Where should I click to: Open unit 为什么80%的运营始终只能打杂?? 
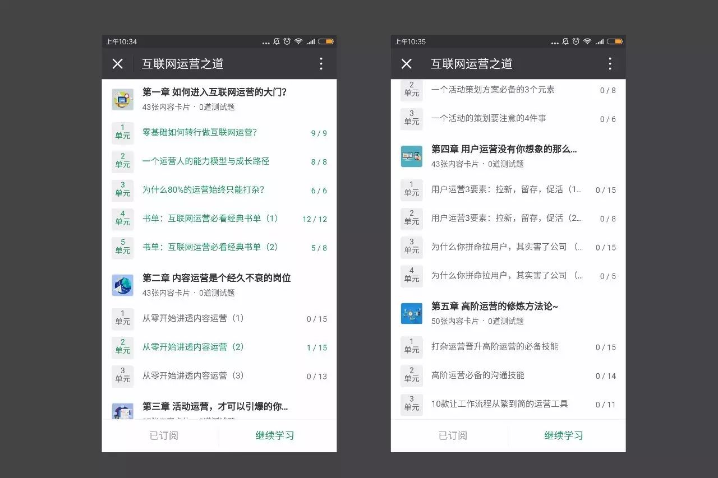pyautogui.click(x=219, y=190)
